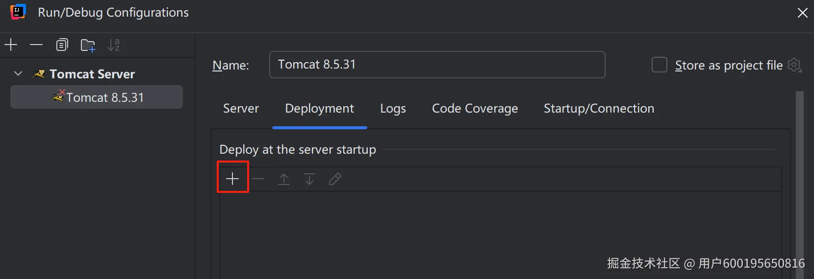814x279 pixels.
Task: Edit deployment artifact with pencil icon
Action: click(x=335, y=179)
